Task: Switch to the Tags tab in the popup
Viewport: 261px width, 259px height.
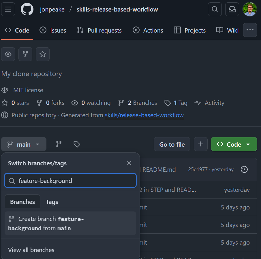Action: coord(52,202)
